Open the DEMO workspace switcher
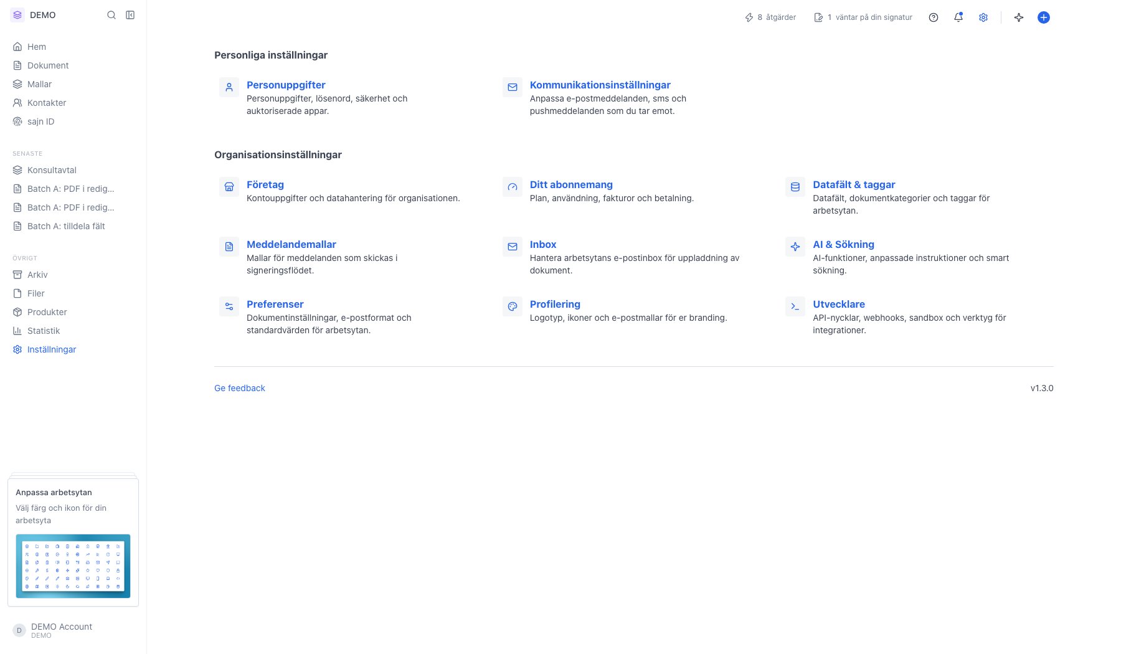The width and height of the screenshot is (1121, 654). pos(34,15)
